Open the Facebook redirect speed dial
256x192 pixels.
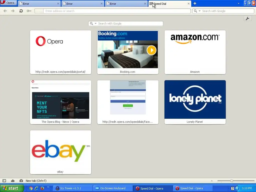128,102
